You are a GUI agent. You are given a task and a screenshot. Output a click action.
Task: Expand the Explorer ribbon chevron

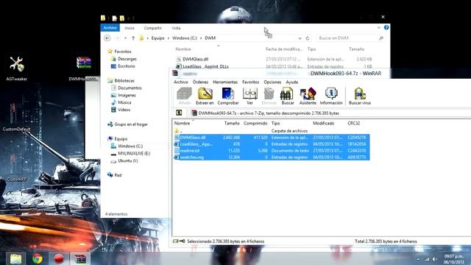(378, 28)
